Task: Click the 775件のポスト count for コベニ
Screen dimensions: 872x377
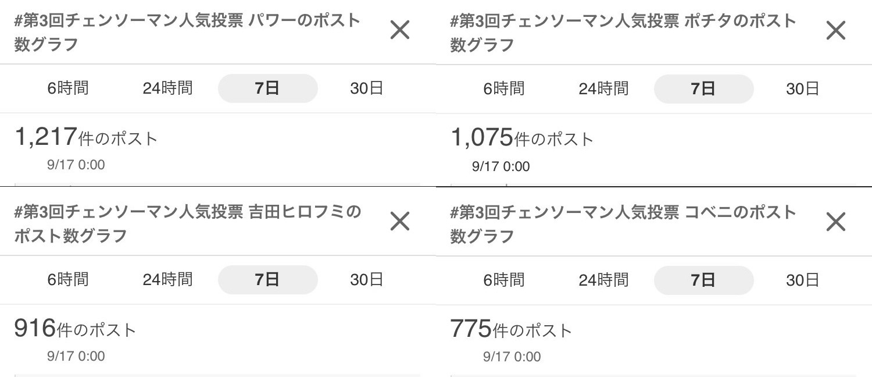Action: point(511,330)
